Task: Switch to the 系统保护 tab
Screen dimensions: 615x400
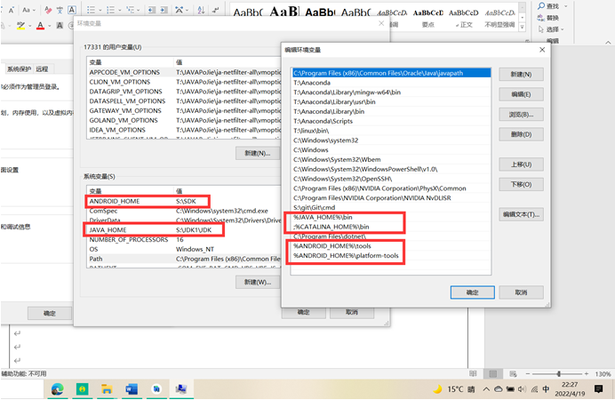Action: [x=19, y=69]
